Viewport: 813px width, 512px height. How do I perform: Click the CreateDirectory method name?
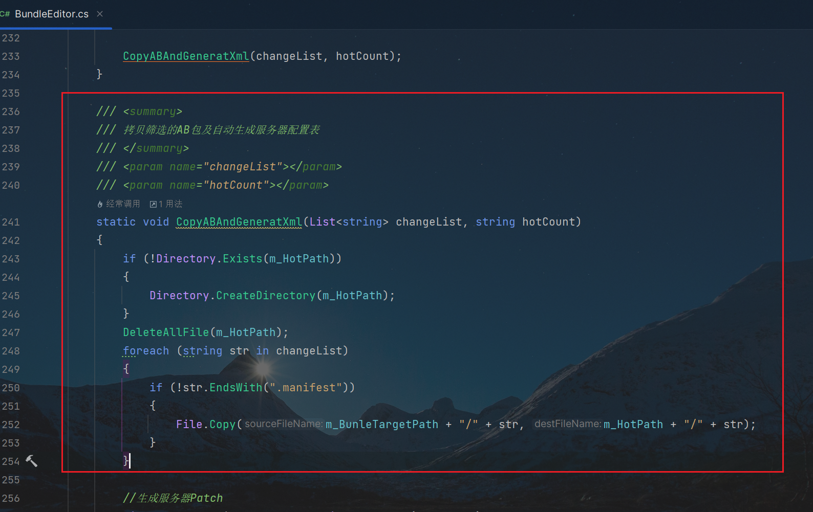click(265, 296)
